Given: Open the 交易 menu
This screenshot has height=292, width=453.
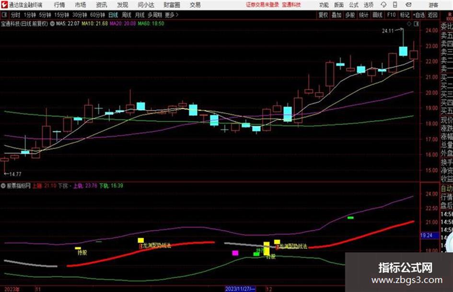Looking at the screenshot, I should pyautogui.click(x=195, y=5).
